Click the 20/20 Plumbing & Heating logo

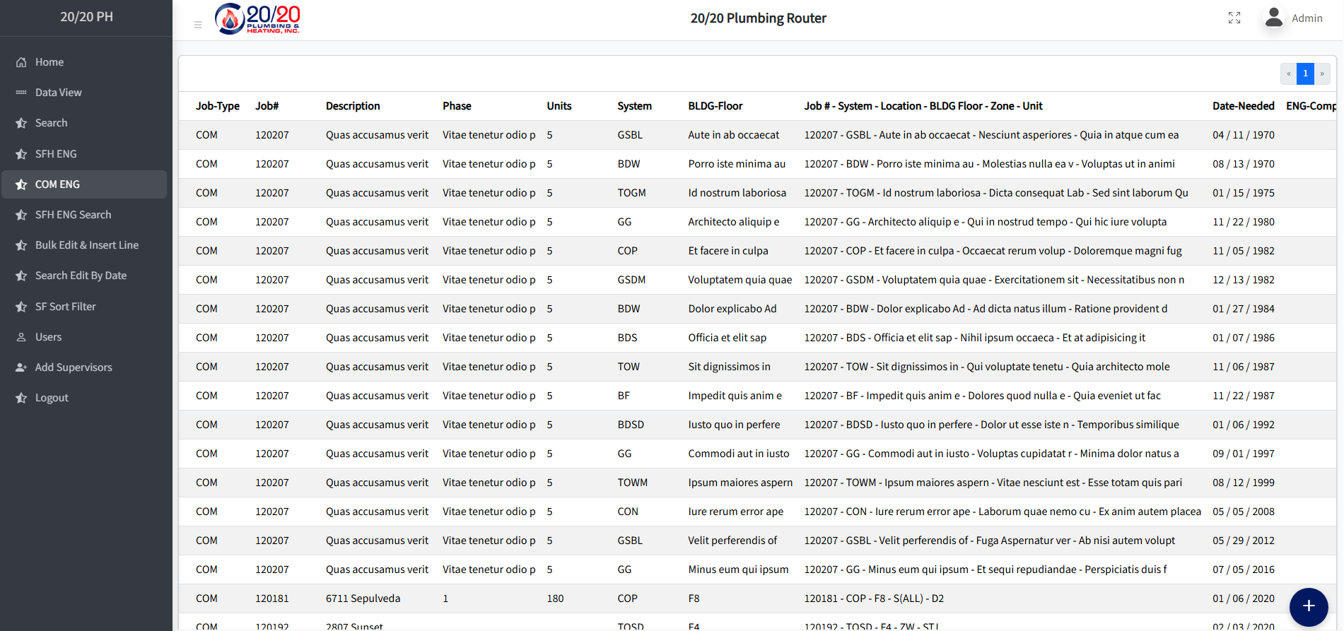click(258, 19)
